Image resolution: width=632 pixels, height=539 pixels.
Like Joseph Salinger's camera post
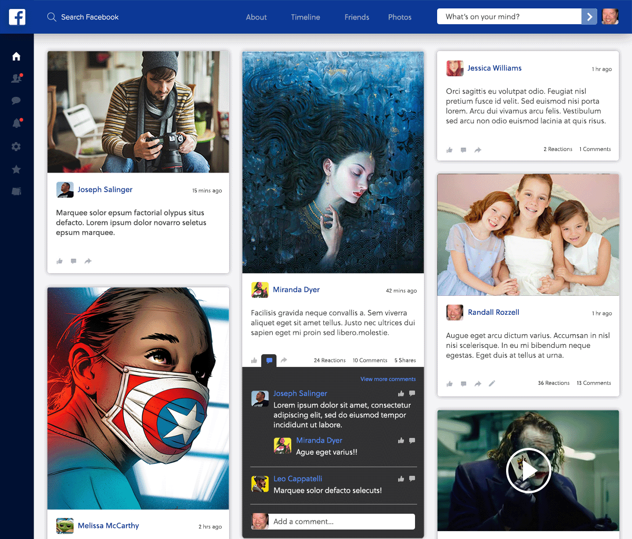(x=60, y=261)
